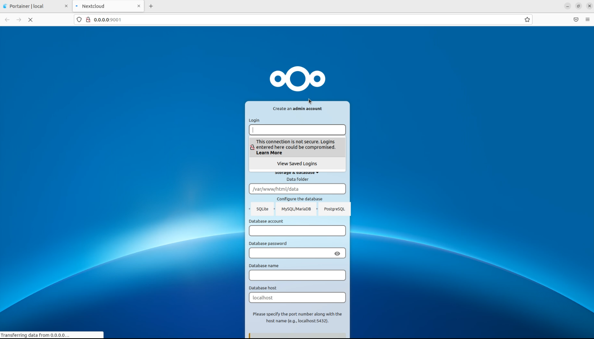Click Database password field
This screenshot has height=339, width=594.
click(x=297, y=253)
